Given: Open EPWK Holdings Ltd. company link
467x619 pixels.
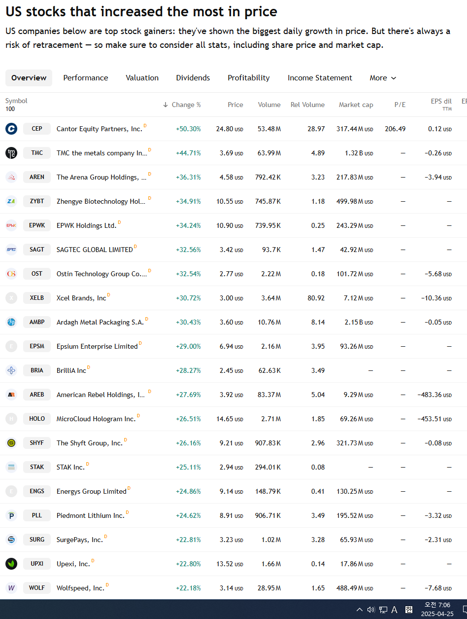Looking at the screenshot, I should click(x=86, y=225).
